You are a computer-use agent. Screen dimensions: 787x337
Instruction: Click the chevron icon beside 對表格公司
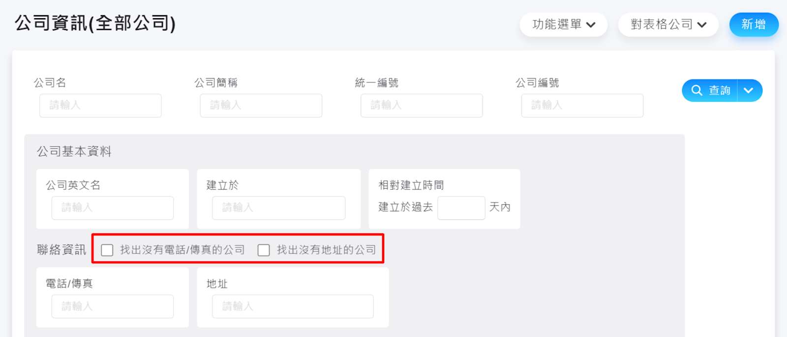click(702, 25)
